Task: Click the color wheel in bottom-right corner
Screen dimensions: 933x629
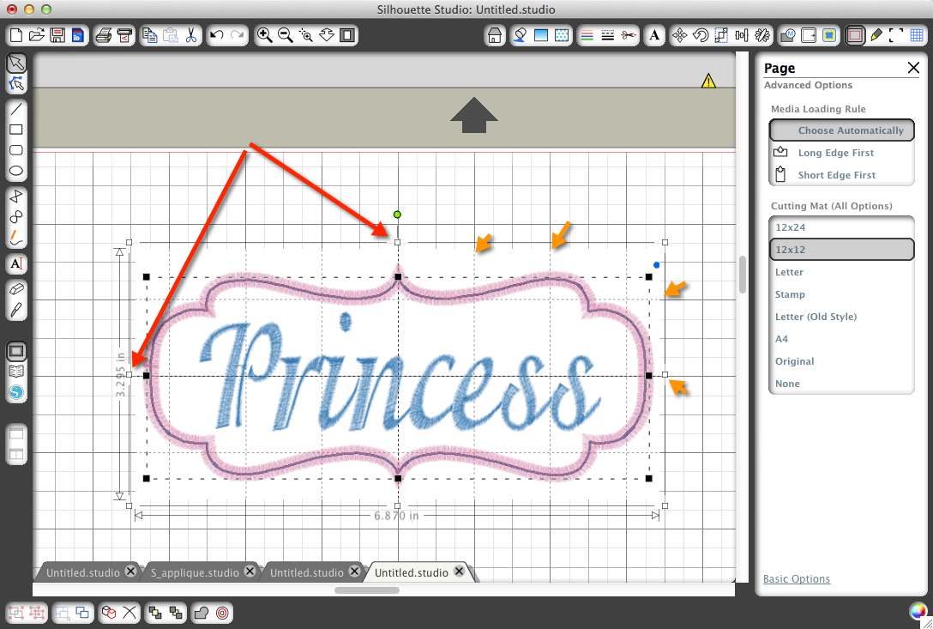Action: (x=918, y=612)
